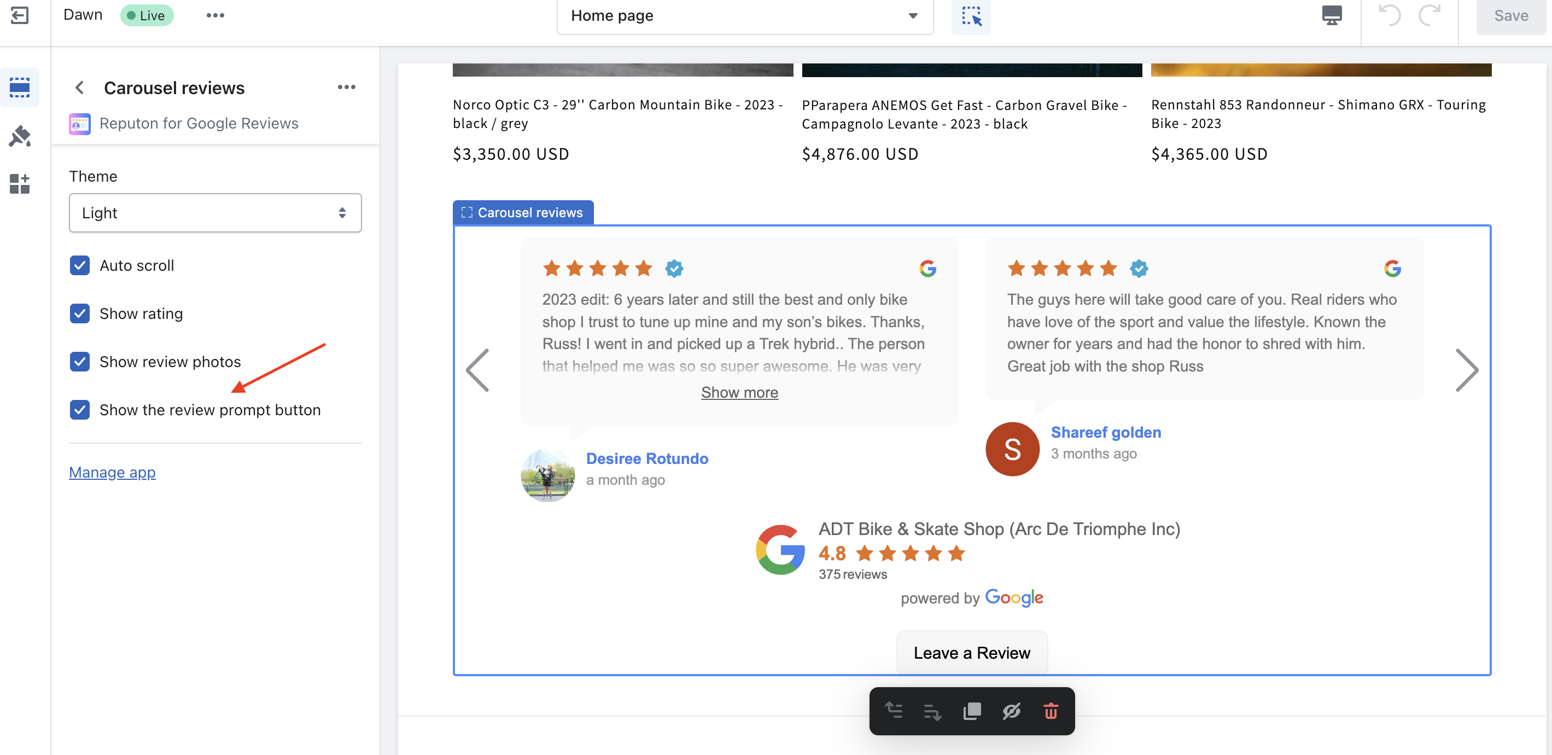Open the Theme dropdown set to Light
The image size is (1552, 755).
215,213
